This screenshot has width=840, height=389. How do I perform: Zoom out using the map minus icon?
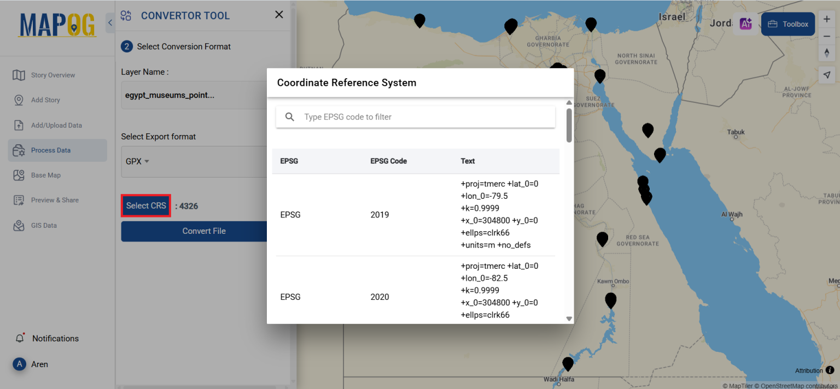(x=827, y=36)
